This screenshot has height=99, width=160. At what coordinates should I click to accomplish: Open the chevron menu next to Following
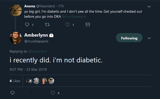[x=149, y=38]
